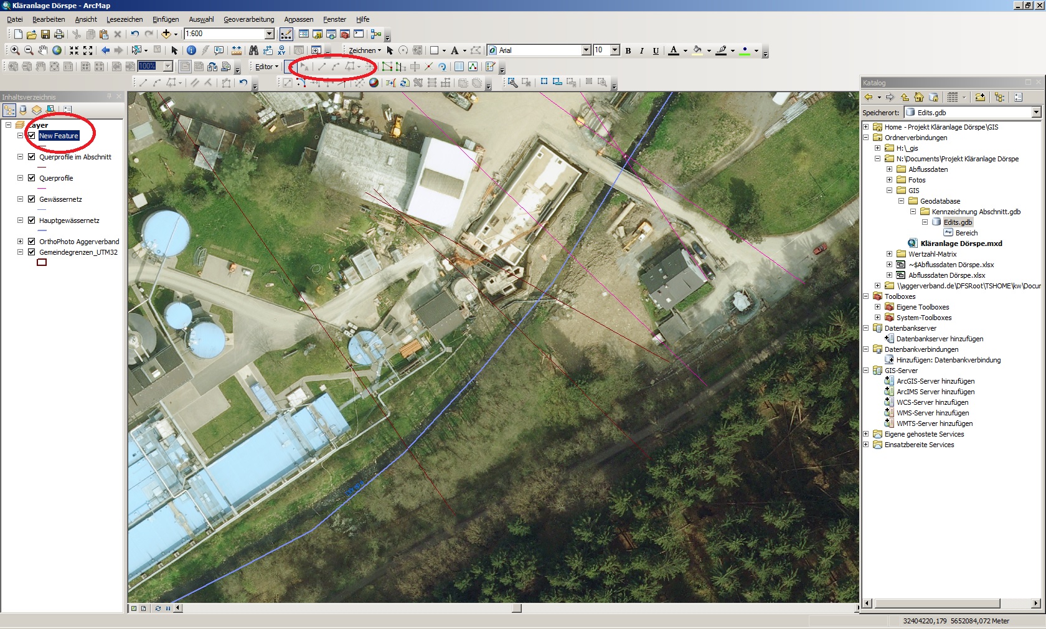The image size is (1046, 629).
Task: Select Edits.gdb in the Katalog tree
Action: pos(959,222)
